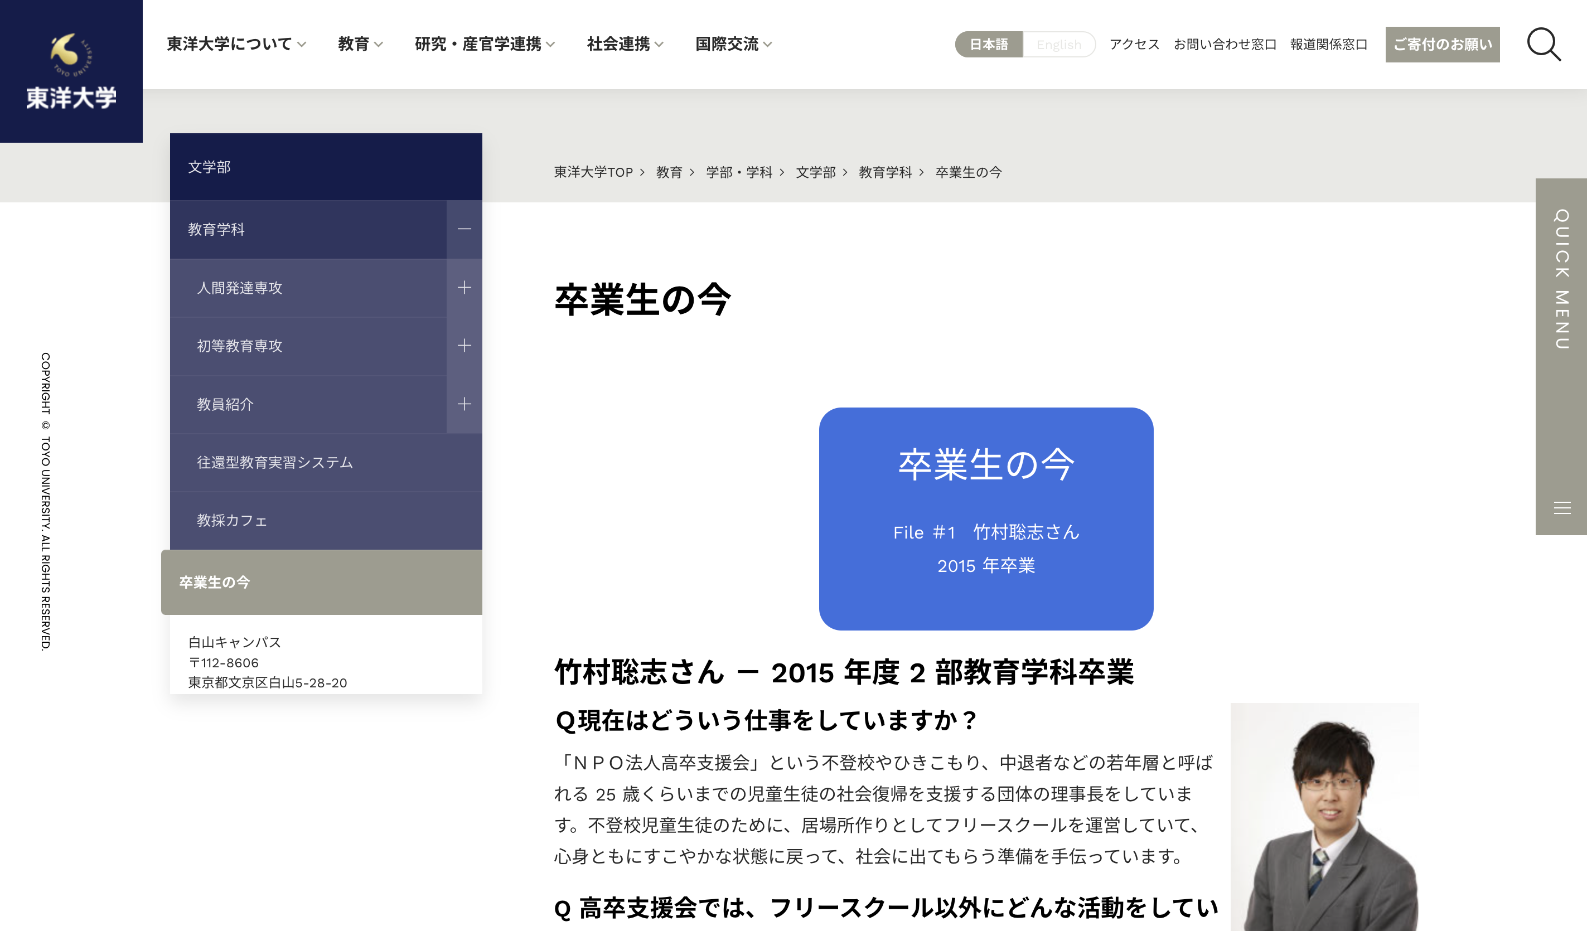Image resolution: width=1587 pixels, height=931 pixels.
Task: Click the 文学部 breadcrumb link
Action: [816, 172]
